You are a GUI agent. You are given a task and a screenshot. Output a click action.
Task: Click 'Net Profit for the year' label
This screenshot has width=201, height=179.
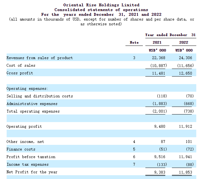pyautogui.click(x=32, y=172)
